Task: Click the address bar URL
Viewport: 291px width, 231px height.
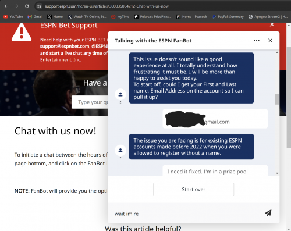Action: (x=107, y=6)
